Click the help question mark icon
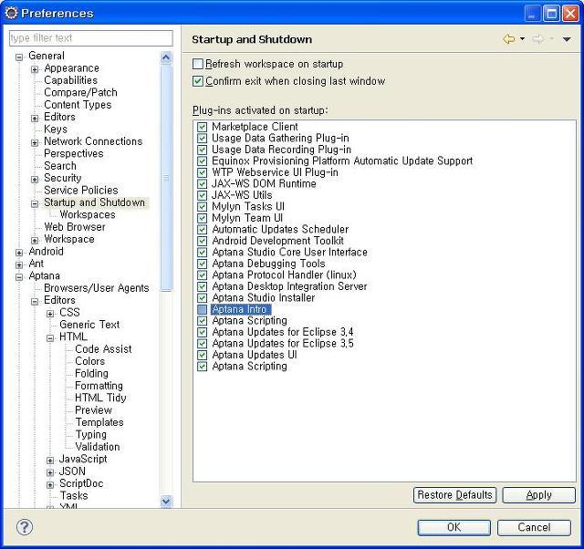Screen dimensions: 584x549 point(25,527)
